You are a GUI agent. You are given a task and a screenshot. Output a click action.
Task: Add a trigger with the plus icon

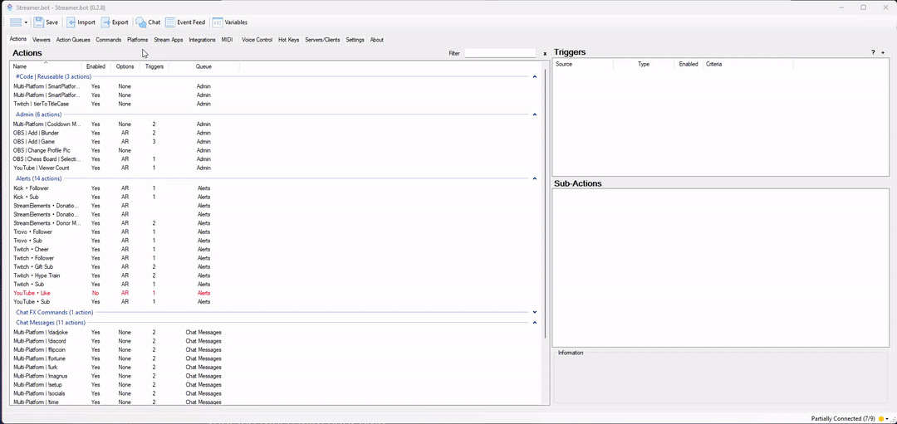[x=883, y=52]
